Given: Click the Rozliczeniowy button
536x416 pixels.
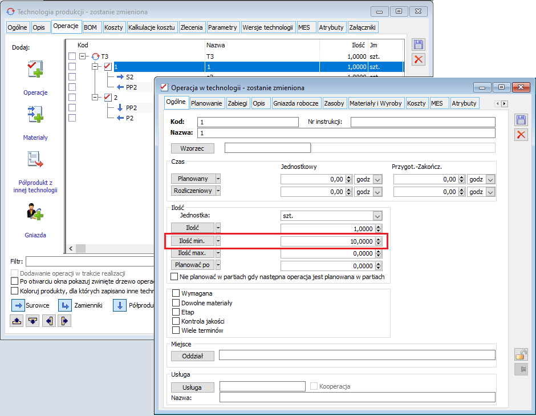Looking at the screenshot, I should coord(193,191).
